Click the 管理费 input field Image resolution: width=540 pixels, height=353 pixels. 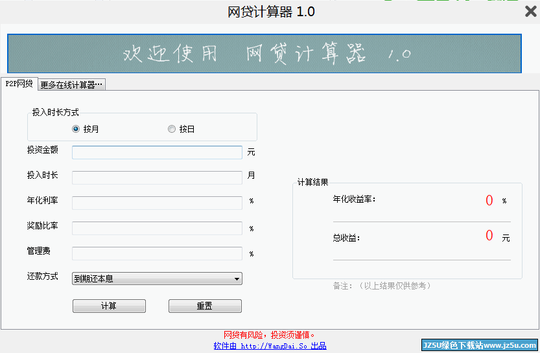pyautogui.click(x=157, y=253)
